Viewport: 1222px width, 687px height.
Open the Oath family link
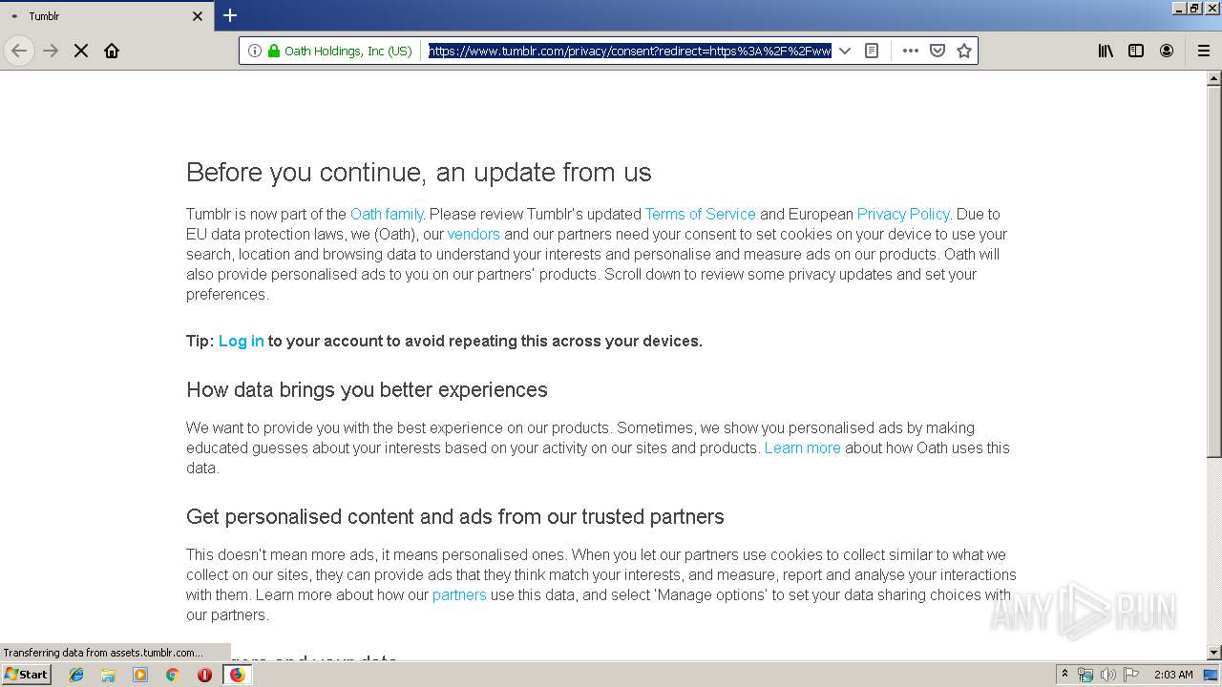pos(387,214)
